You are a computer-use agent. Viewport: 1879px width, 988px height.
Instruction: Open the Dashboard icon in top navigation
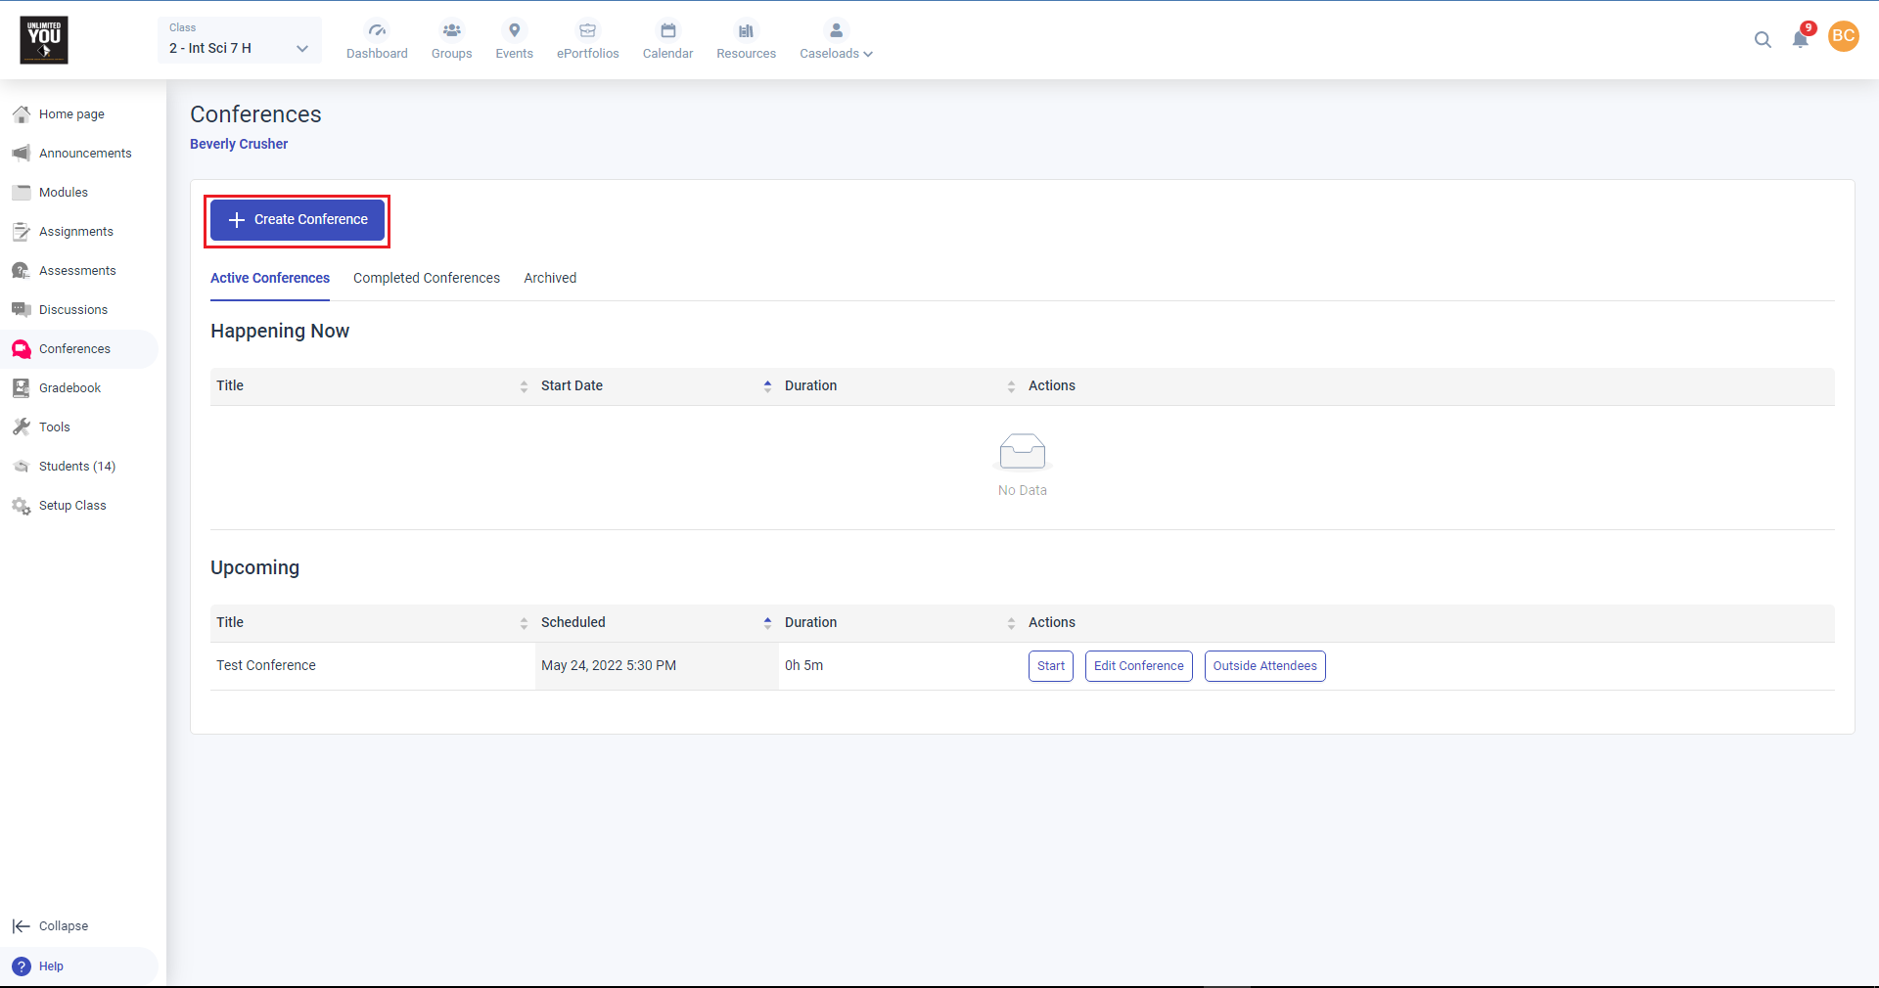click(x=377, y=30)
